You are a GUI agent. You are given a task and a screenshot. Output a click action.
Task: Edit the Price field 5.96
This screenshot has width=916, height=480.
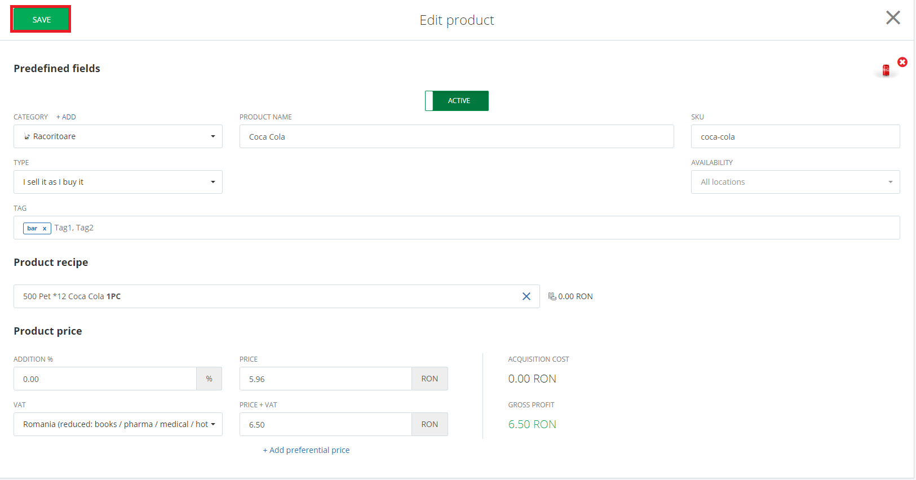[x=325, y=379]
